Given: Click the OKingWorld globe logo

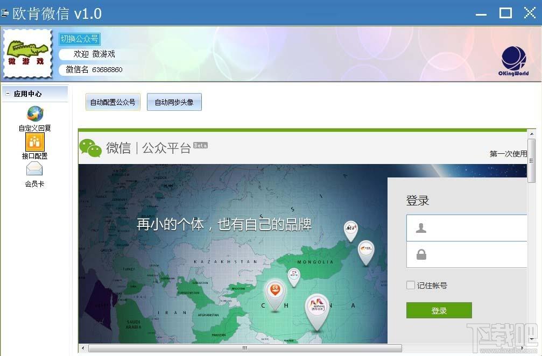Looking at the screenshot, I should 513,61.
